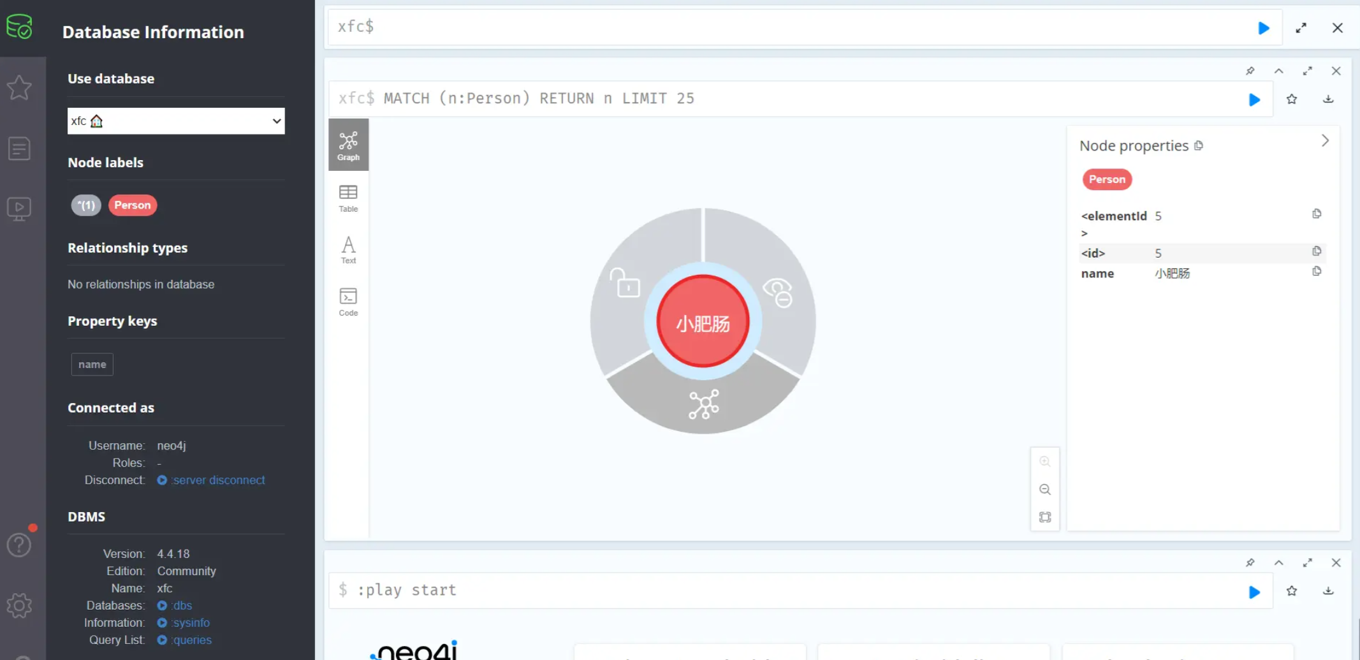The image size is (1360, 660).
Task: Switch to Table view tab
Action: [348, 198]
